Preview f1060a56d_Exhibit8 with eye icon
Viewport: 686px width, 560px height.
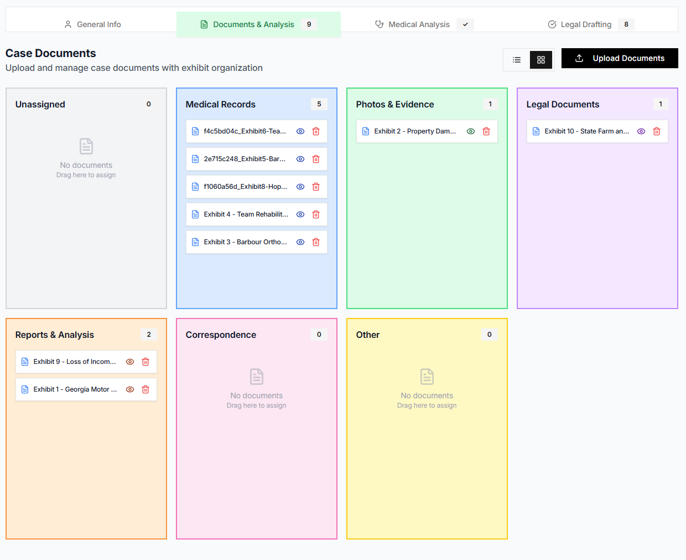click(x=300, y=187)
